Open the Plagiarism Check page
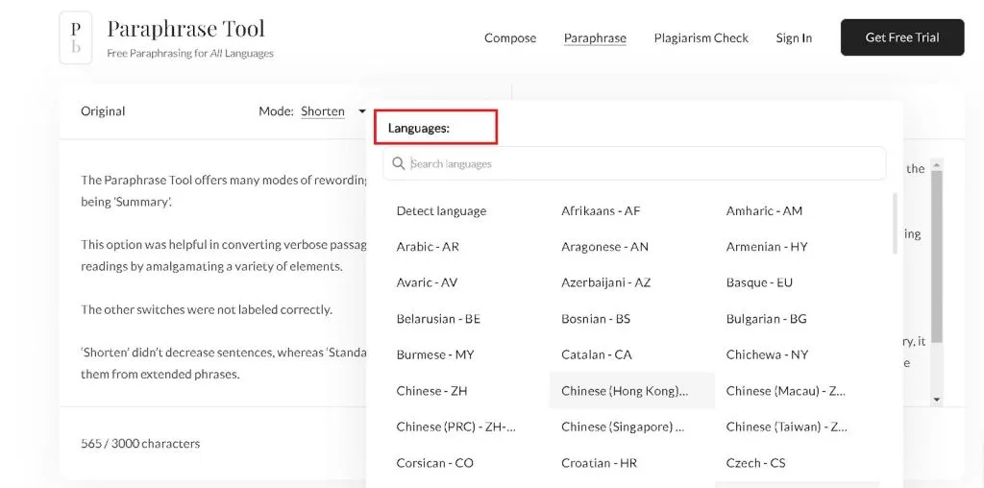Viewport: 984px width, 488px height. pyautogui.click(x=701, y=38)
